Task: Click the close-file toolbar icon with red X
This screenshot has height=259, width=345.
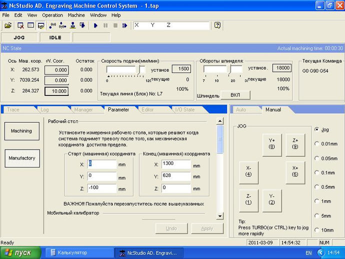Action: coord(20,25)
